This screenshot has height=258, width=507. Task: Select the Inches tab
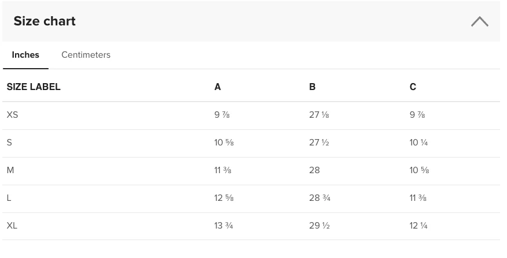click(x=25, y=55)
